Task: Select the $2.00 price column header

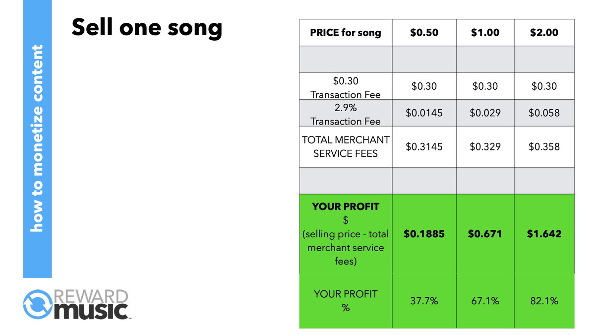Action: click(544, 33)
